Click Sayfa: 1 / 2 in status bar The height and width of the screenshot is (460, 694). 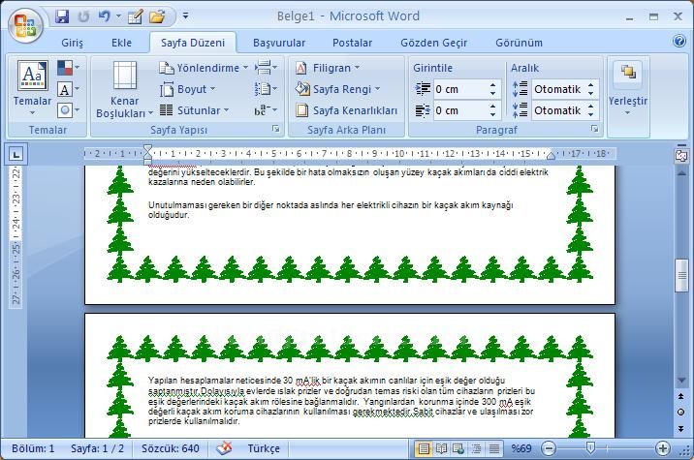pos(97,448)
